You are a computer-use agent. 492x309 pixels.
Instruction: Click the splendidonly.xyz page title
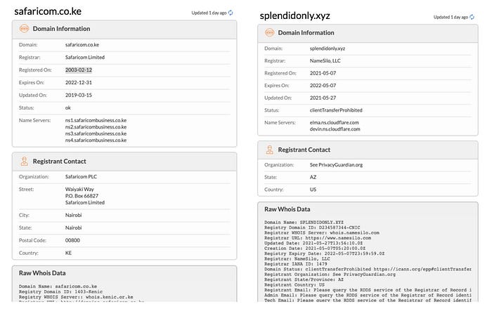tap(294, 15)
